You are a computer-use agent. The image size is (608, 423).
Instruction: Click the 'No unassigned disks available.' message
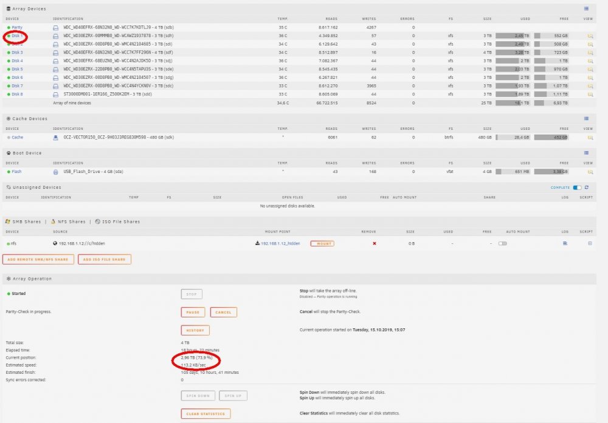pos(288,206)
